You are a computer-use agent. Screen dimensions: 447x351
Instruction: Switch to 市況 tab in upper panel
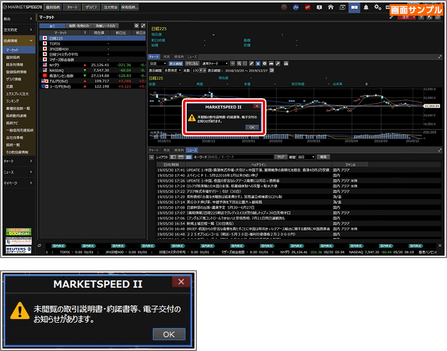(x=167, y=57)
